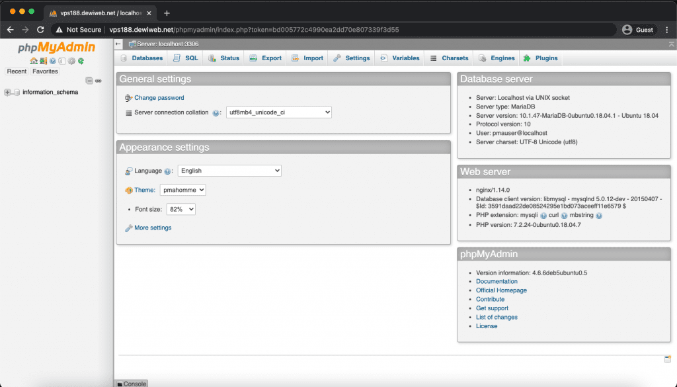Switch to the Databases tab
677x387 pixels.
pos(141,58)
